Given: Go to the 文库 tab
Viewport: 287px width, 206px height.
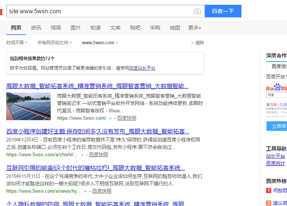Looking at the screenshot, I should click(x=115, y=28).
